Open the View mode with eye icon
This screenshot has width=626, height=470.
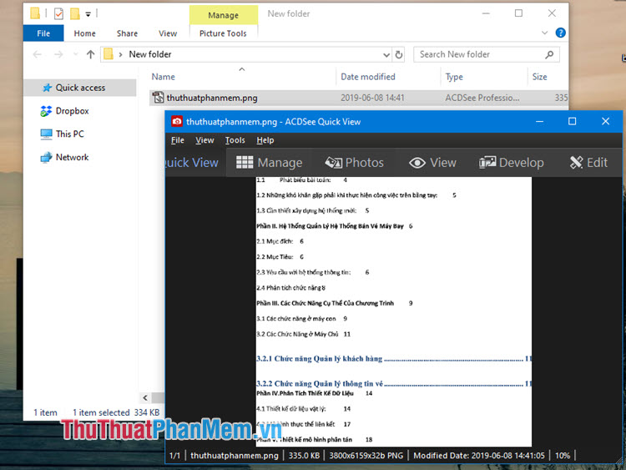432,163
